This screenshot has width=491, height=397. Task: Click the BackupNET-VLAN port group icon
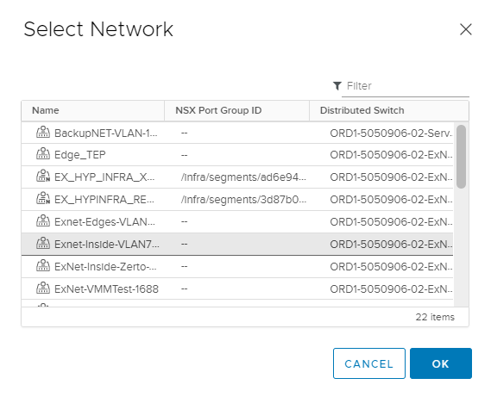point(43,133)
